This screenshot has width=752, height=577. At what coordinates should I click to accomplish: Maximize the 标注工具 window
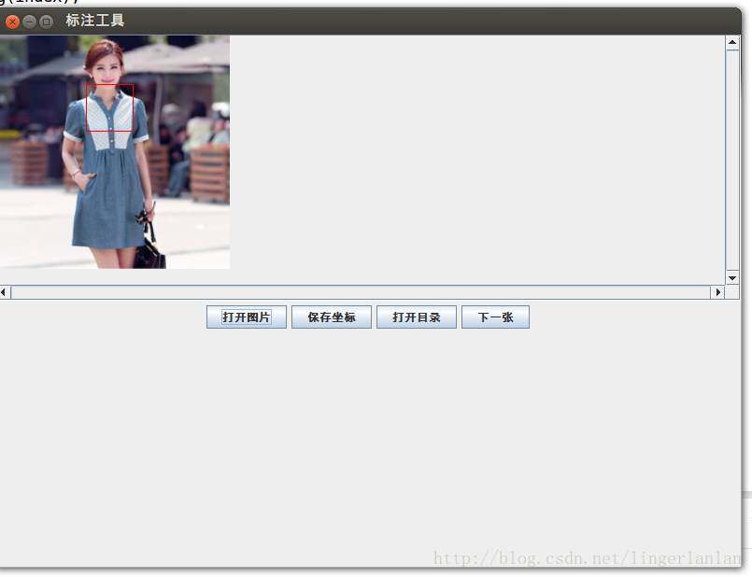click(46, 21)
